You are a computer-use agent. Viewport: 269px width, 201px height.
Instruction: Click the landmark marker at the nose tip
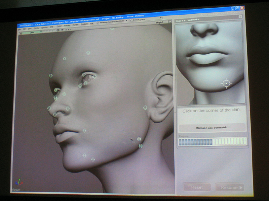tap(49, 108)
